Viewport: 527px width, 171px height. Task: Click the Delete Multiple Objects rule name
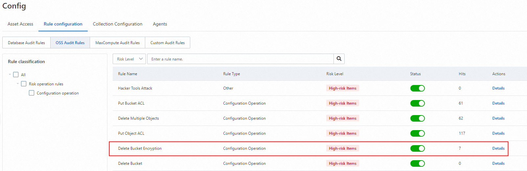[138, 118]
